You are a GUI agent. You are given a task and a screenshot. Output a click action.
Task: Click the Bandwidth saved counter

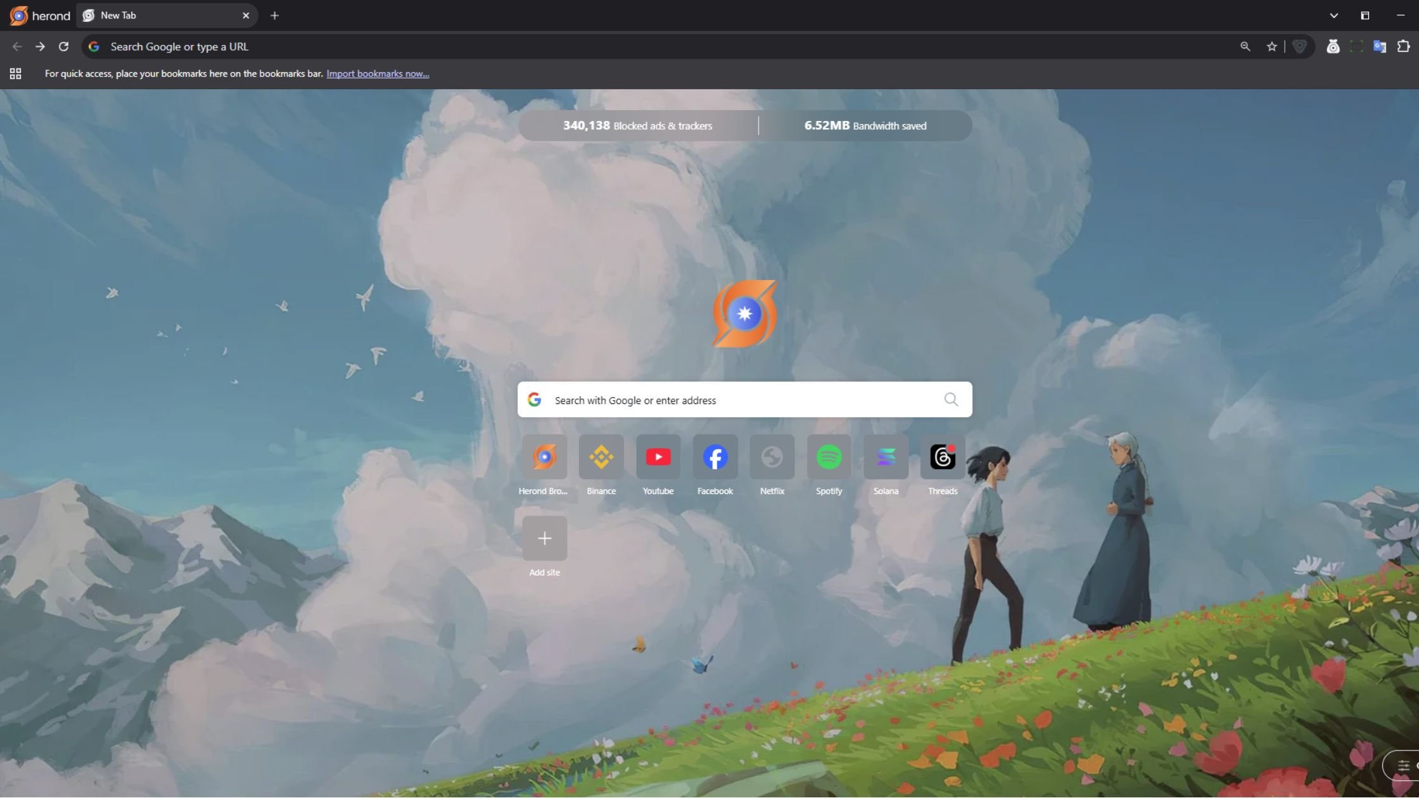tap(865, 125)
